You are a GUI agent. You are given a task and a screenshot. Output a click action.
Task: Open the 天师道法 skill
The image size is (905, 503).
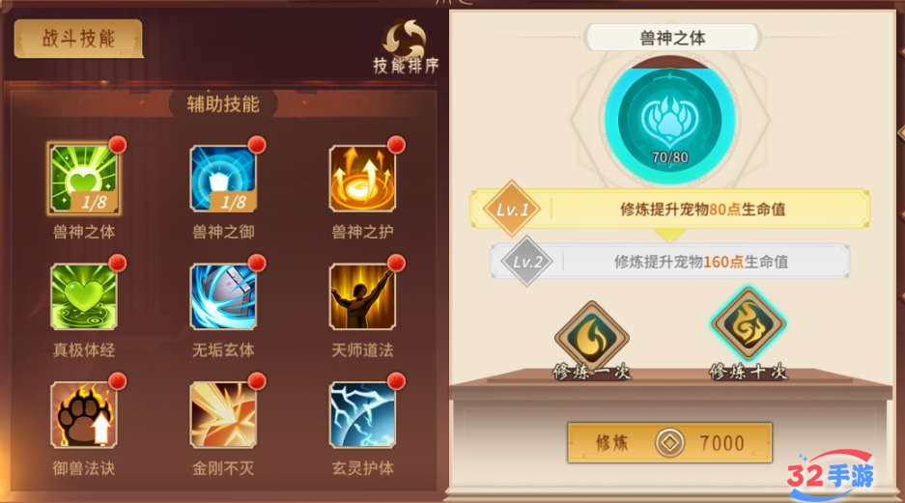point(362,296)
